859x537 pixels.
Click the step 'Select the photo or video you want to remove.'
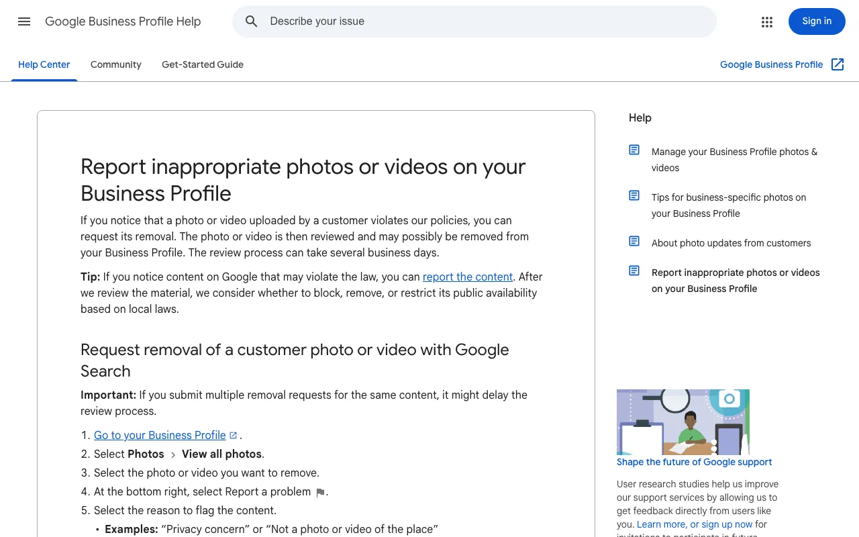pyautogui.click(x=207, y=473)
